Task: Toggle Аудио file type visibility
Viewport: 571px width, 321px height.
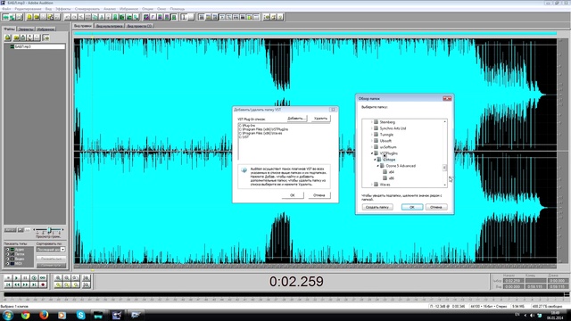Action: pos(7,250)
